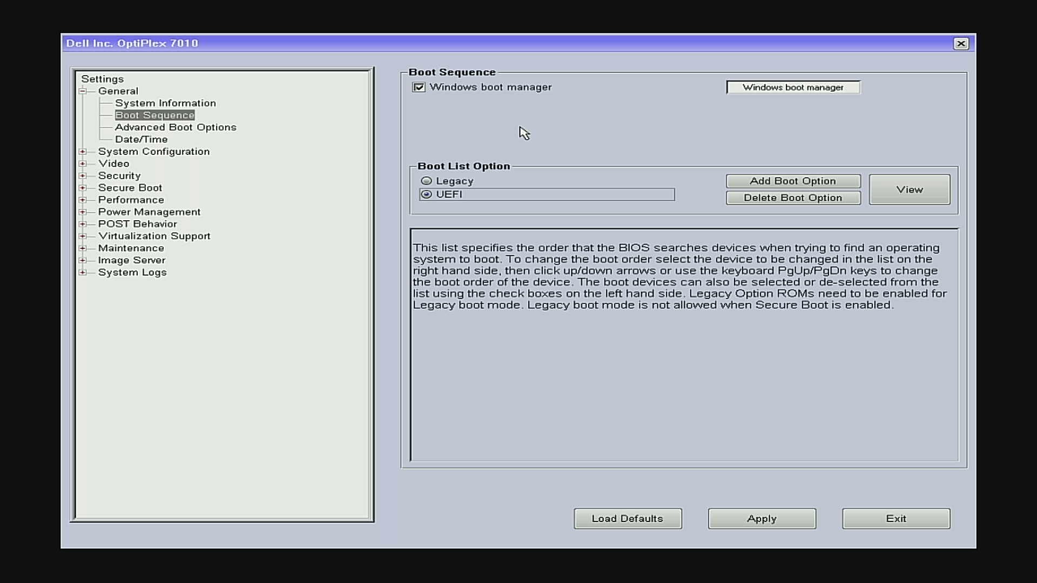Screen dimensions: 1037x583
Task: Expand the Maintenance node
Action: (83, 248)
